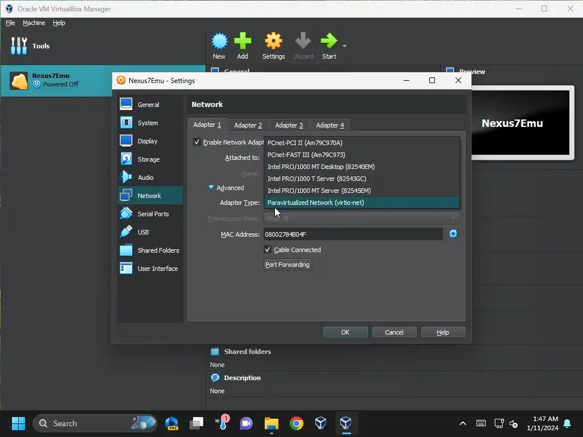Viewport: 583px width, 437px height.
Task: Open the System settings category
Action: point(150,123)
